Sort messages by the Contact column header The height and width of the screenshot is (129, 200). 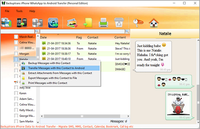93,37
